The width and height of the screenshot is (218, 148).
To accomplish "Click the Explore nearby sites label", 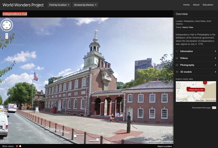I will 184,79.
